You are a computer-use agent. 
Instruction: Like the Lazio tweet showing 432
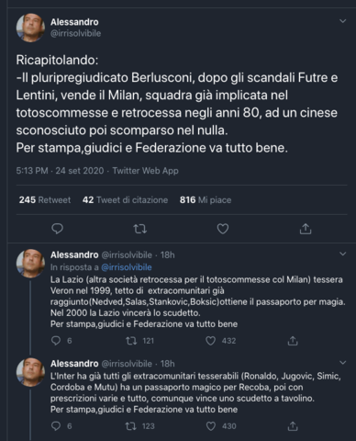(210, 341)
